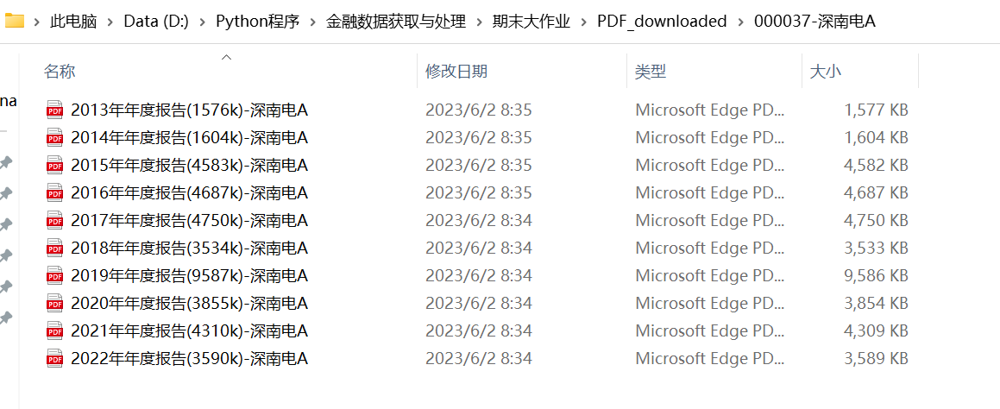Expand chevron after PDF_downloaded in breadcrumb
Screen dimensions: 1000x409
pyautogui.click(x=740, y=22)
